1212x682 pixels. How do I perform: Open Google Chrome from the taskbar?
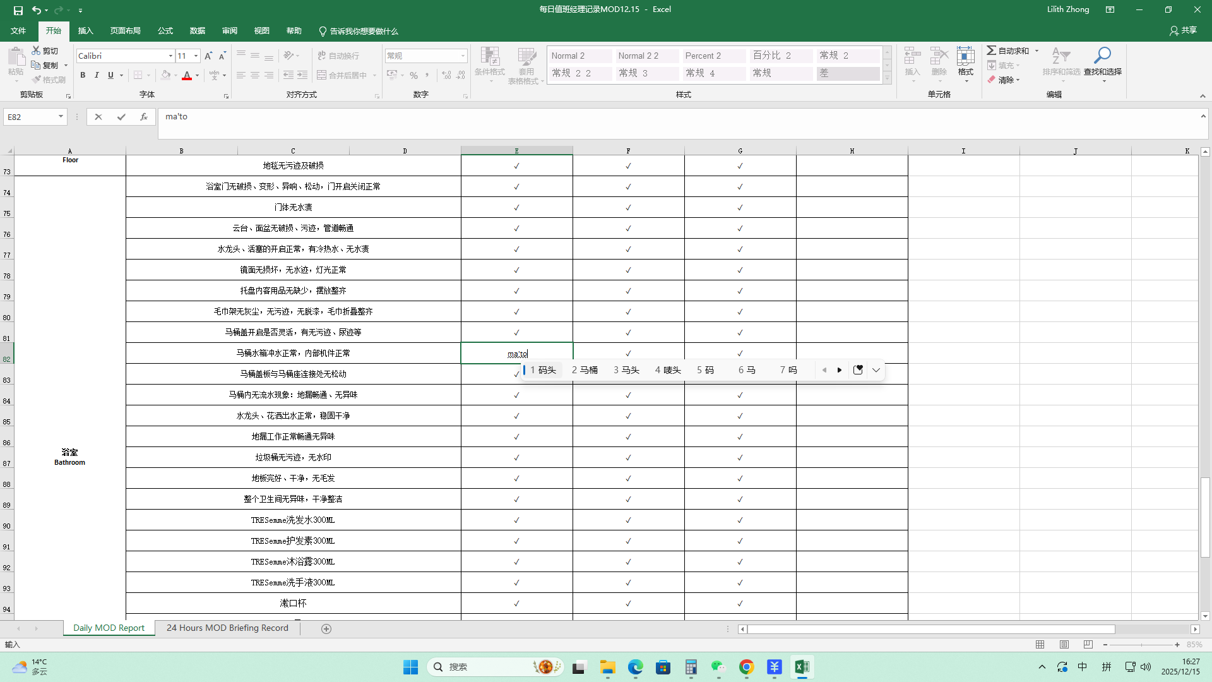coord(746,667)
